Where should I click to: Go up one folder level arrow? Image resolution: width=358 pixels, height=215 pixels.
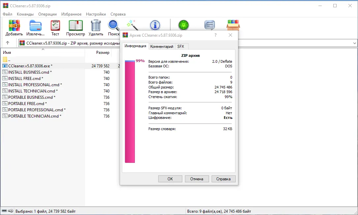tap(8, 43)
